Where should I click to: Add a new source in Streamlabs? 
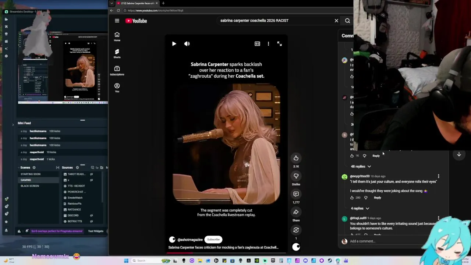point(77,168)
